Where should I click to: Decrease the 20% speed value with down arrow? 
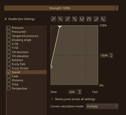tap(80, 93)
